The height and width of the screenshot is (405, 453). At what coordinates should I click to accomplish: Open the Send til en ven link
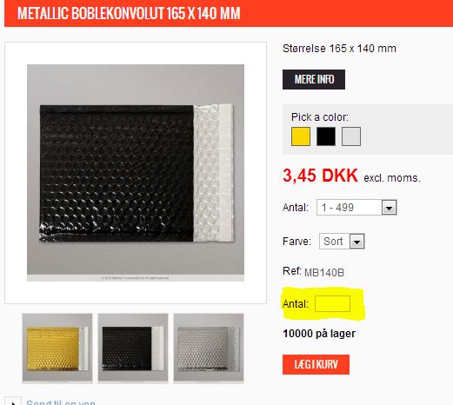(61, 402)
